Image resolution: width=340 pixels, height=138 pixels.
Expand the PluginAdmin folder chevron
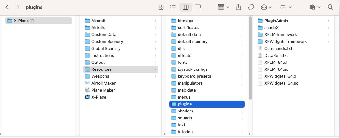tap(328, 21)
